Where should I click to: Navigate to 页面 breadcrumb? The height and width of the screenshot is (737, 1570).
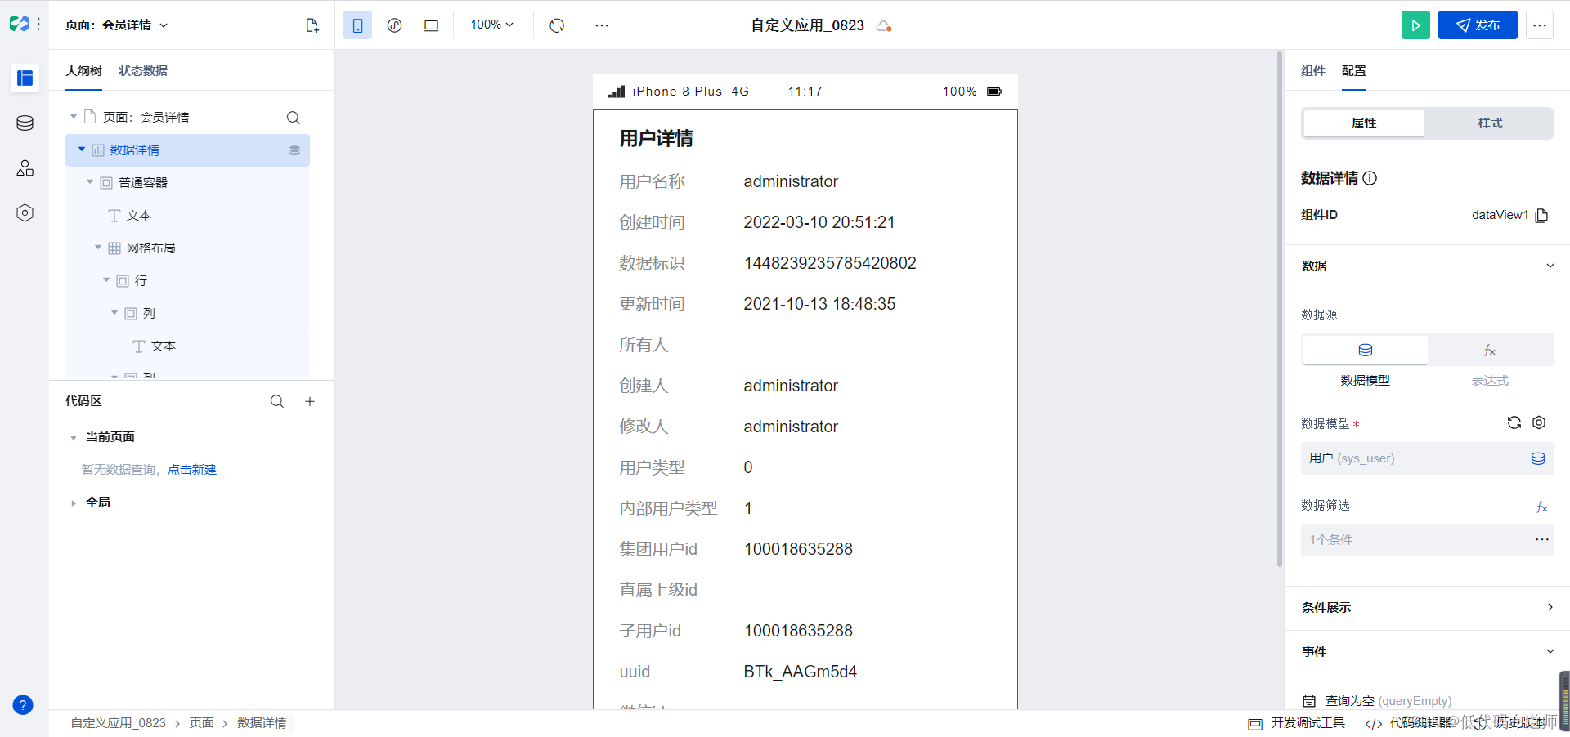(202, 723)
